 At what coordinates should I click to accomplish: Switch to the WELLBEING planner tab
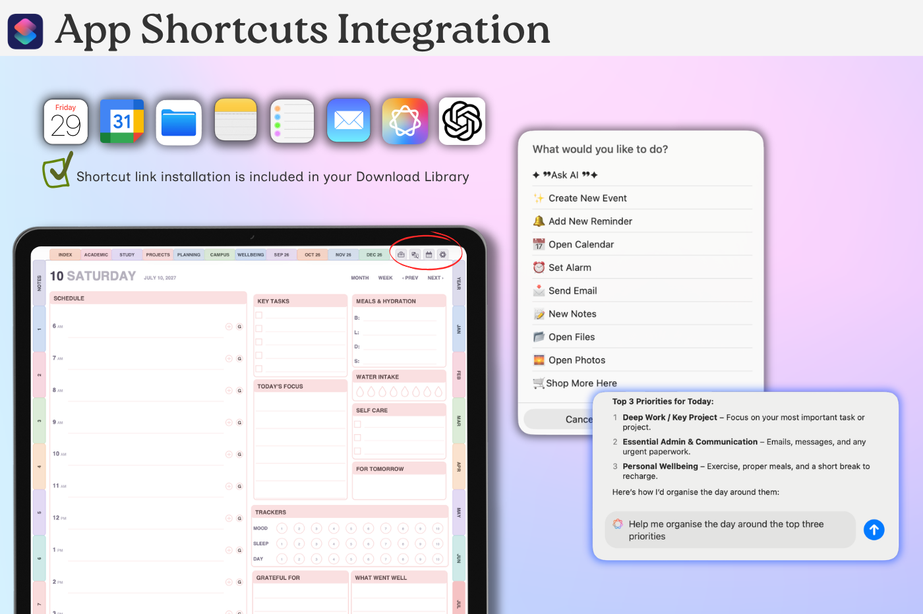tap(251, 254)
